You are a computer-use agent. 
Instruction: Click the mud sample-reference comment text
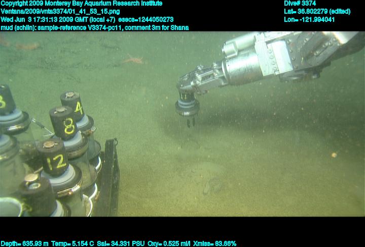pos(94,27)
